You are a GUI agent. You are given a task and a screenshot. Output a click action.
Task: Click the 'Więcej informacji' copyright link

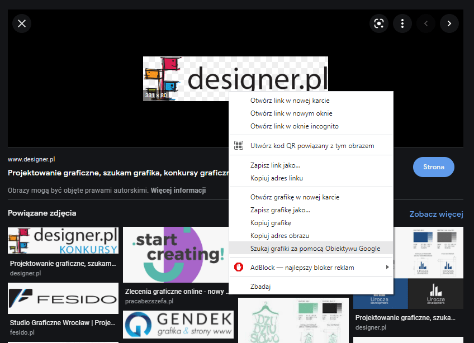click(x=178, y=190)
